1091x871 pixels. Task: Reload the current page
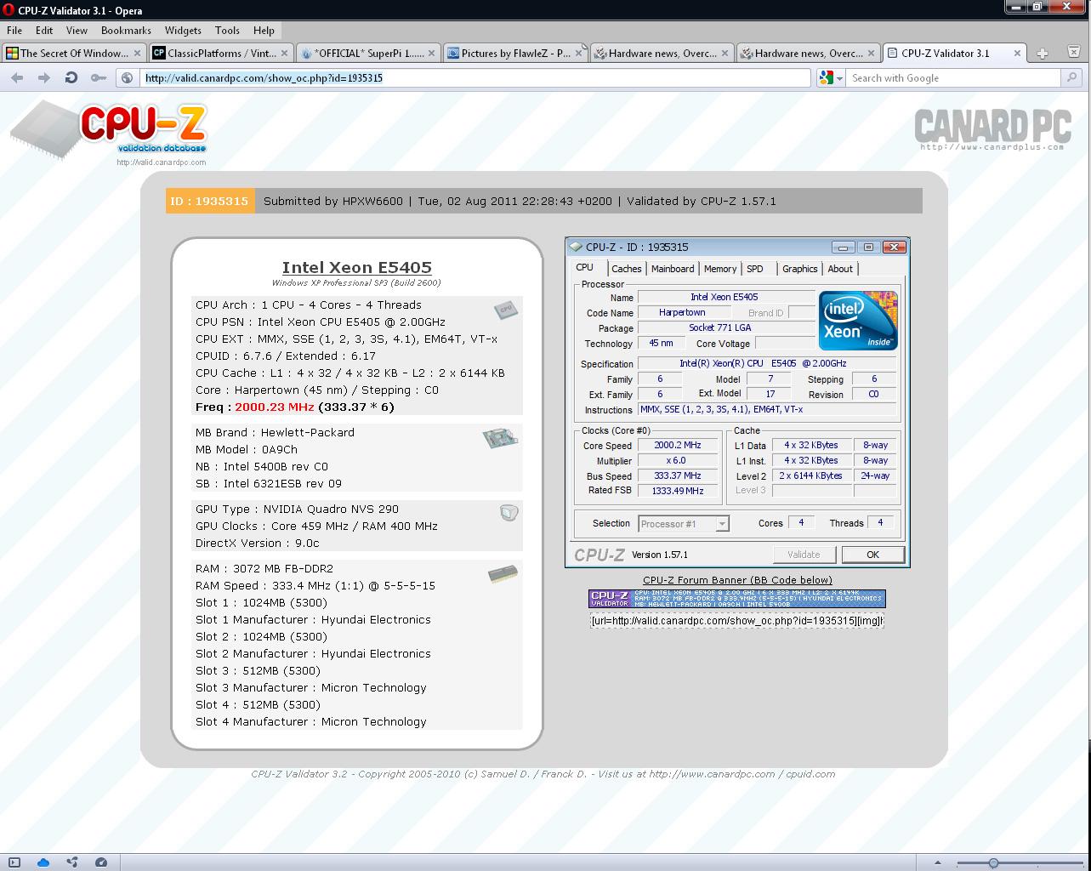pyautogui.click(x=71, y=77)
